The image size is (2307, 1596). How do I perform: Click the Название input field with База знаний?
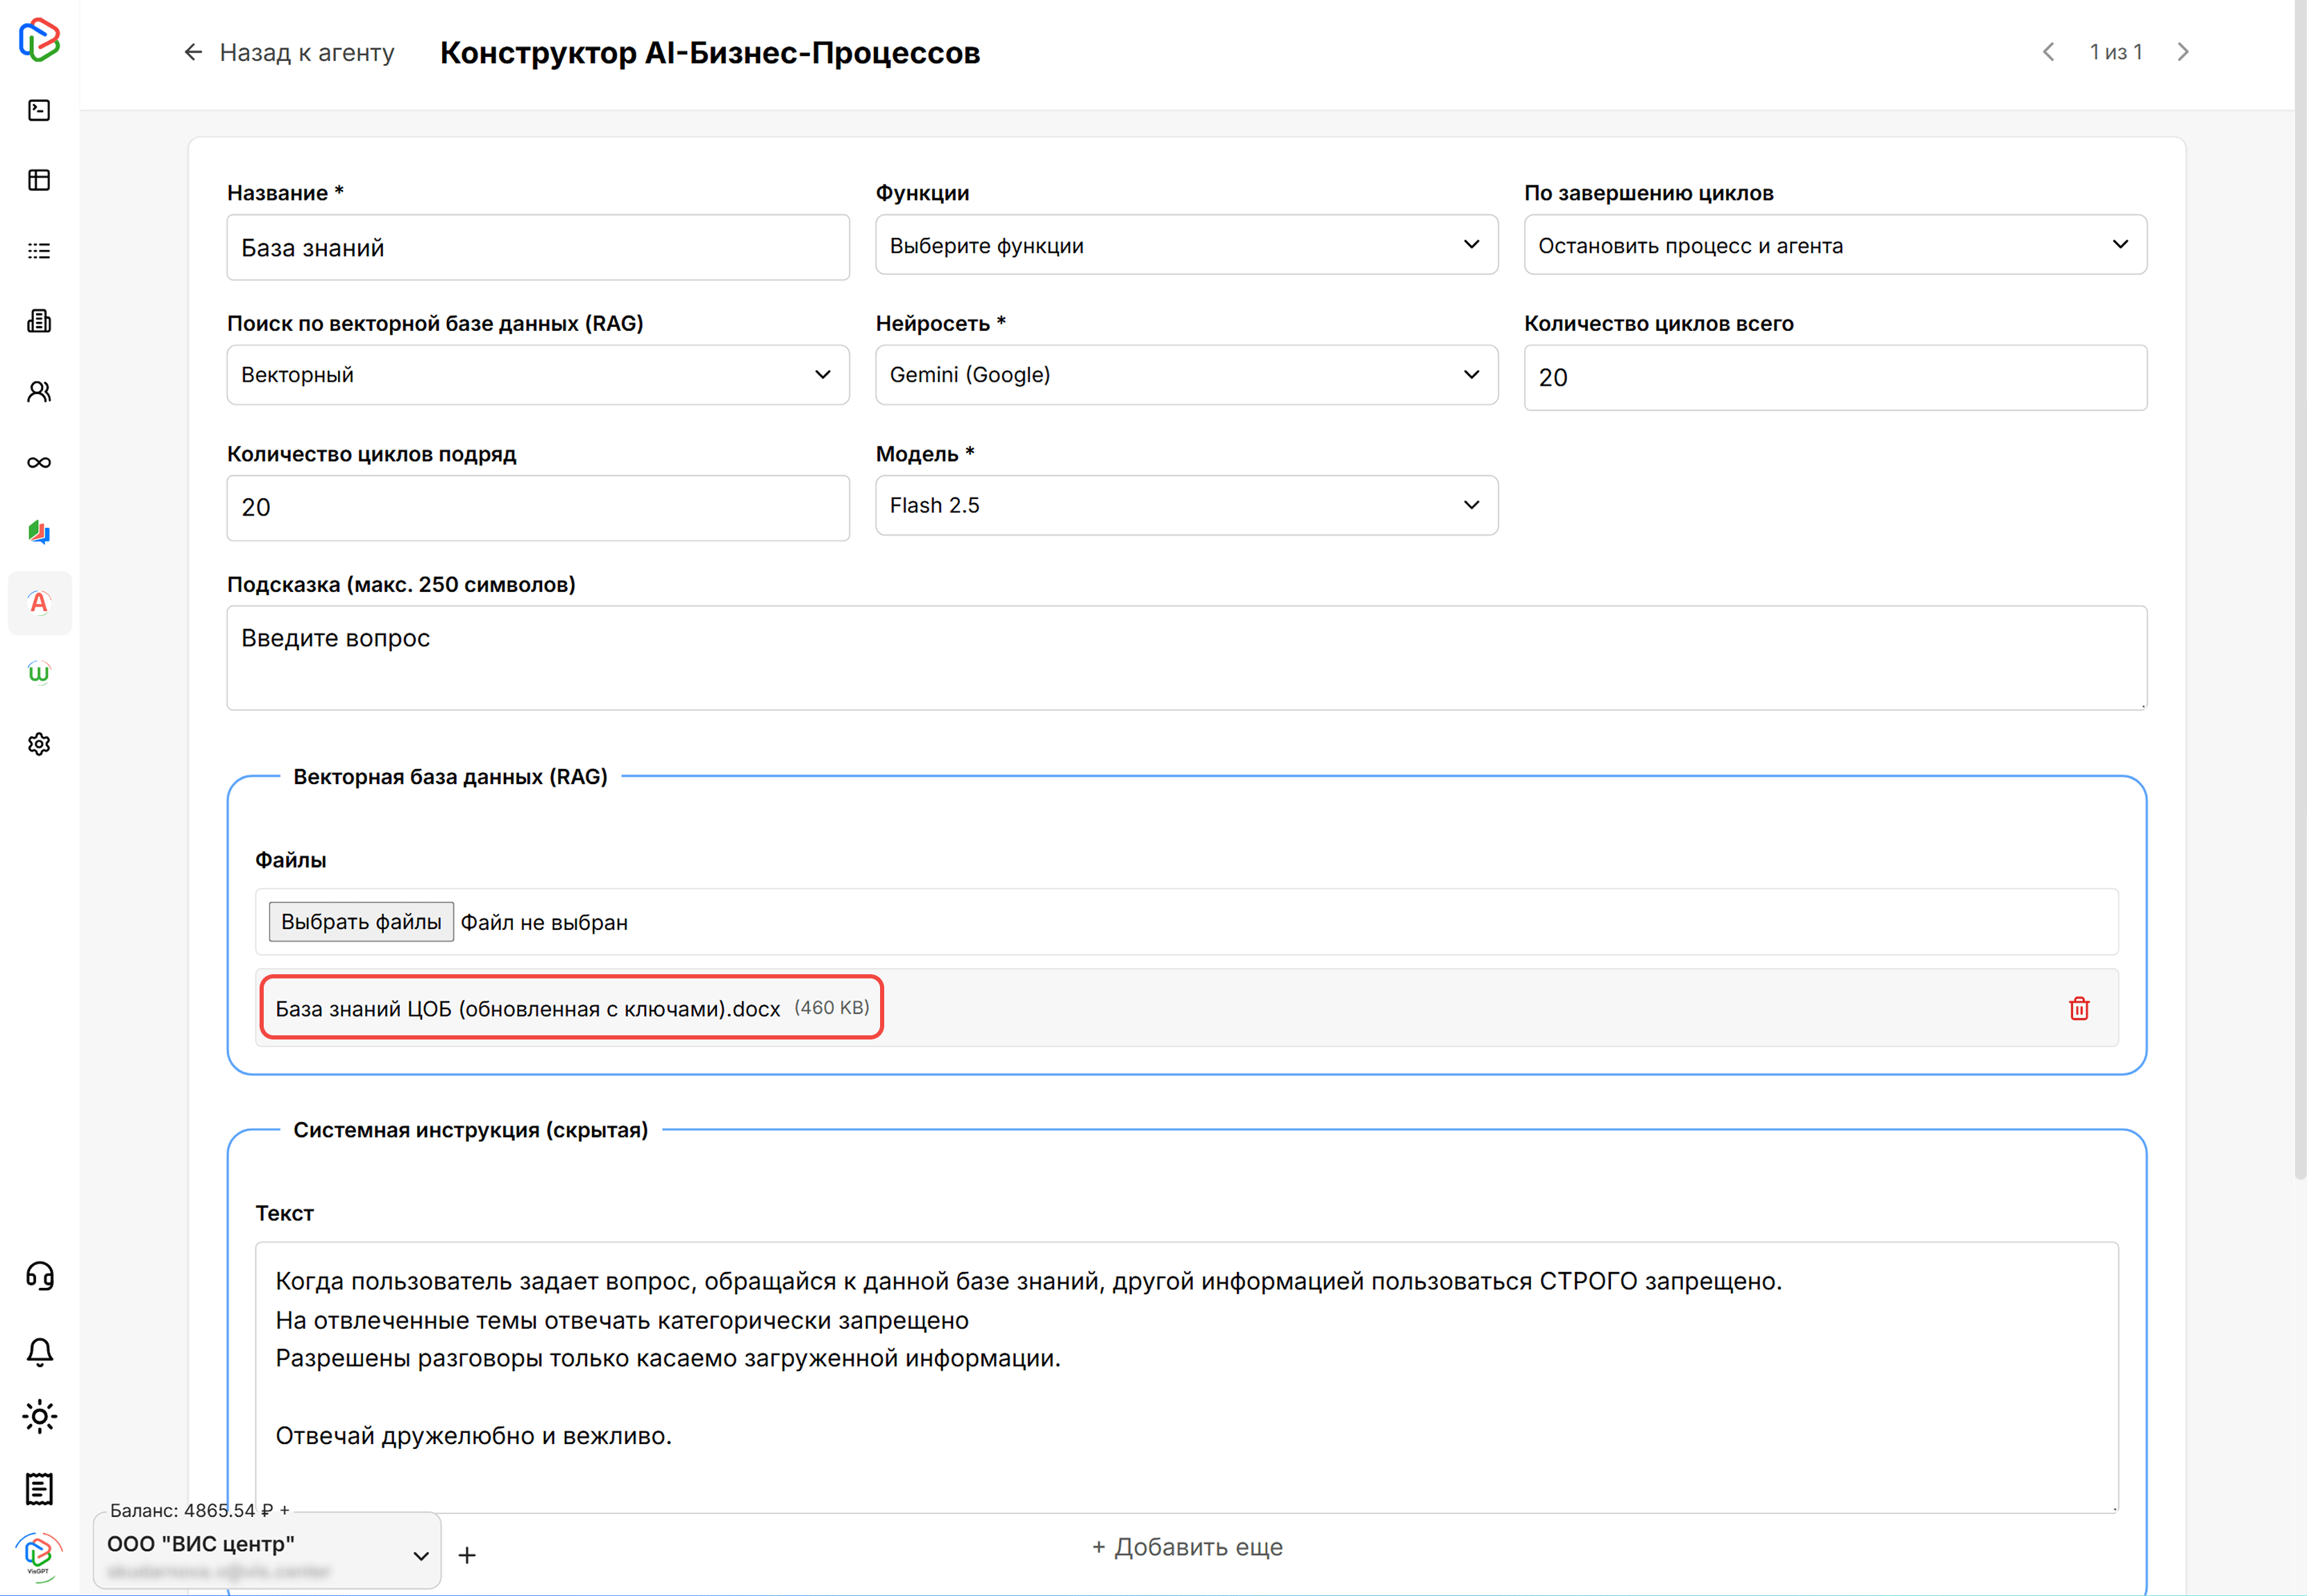(537, 248)
